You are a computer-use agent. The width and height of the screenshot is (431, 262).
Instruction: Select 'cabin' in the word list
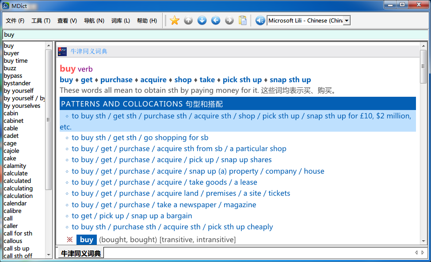pos(11,113)
